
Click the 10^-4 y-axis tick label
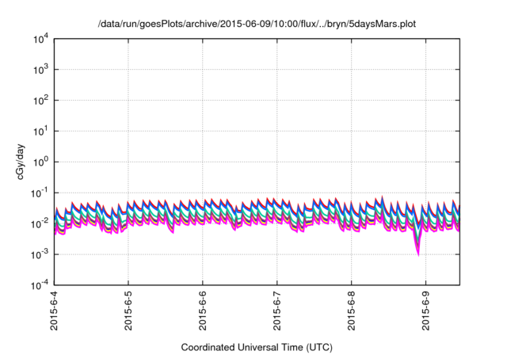(x=40, y=286)
